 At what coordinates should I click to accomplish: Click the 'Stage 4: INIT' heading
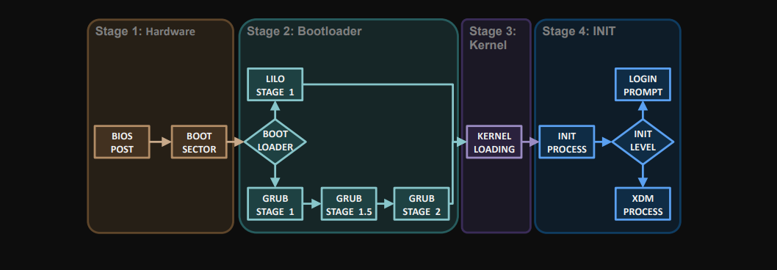[x=579, y=32]
